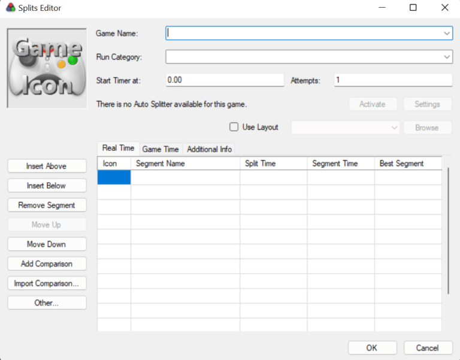Select the highlighted blue icon cell

coord(114,177)
